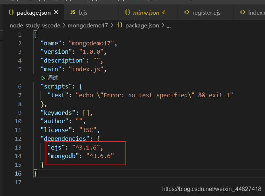The image size is (265, 196).
Task: Click the "ISC" license value
Action: pos(88,130)
